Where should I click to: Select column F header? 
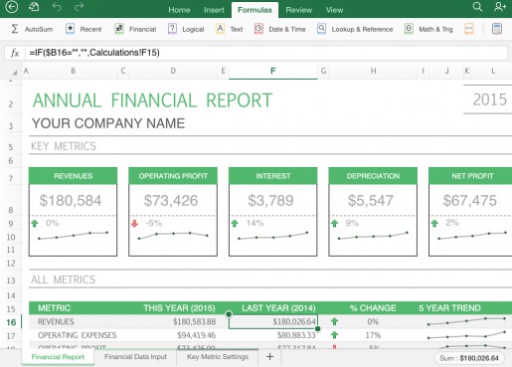click(x=272, y=71)
